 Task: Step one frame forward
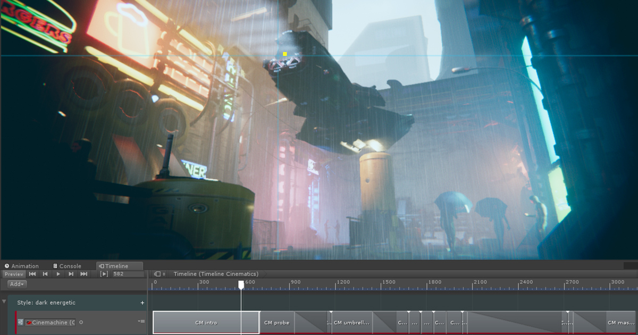pos(71,274)
